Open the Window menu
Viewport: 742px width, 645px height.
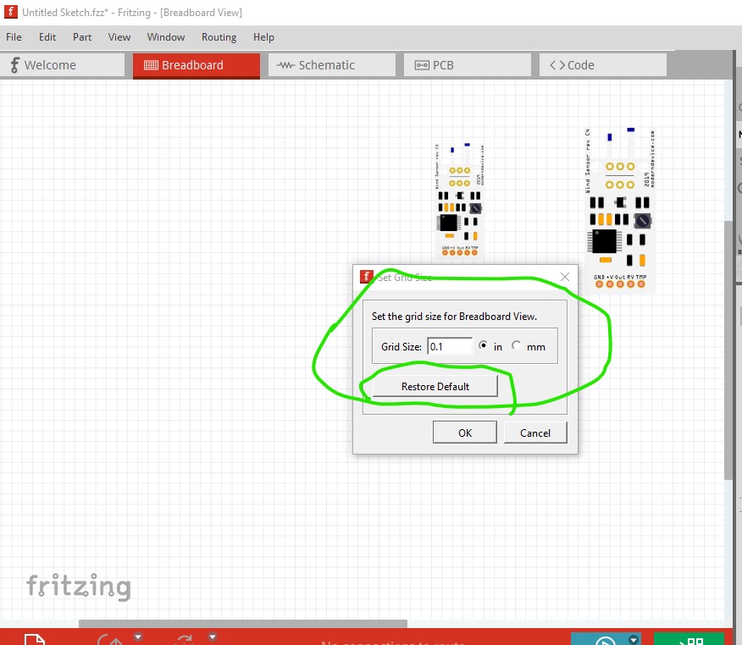coord(166,37)
